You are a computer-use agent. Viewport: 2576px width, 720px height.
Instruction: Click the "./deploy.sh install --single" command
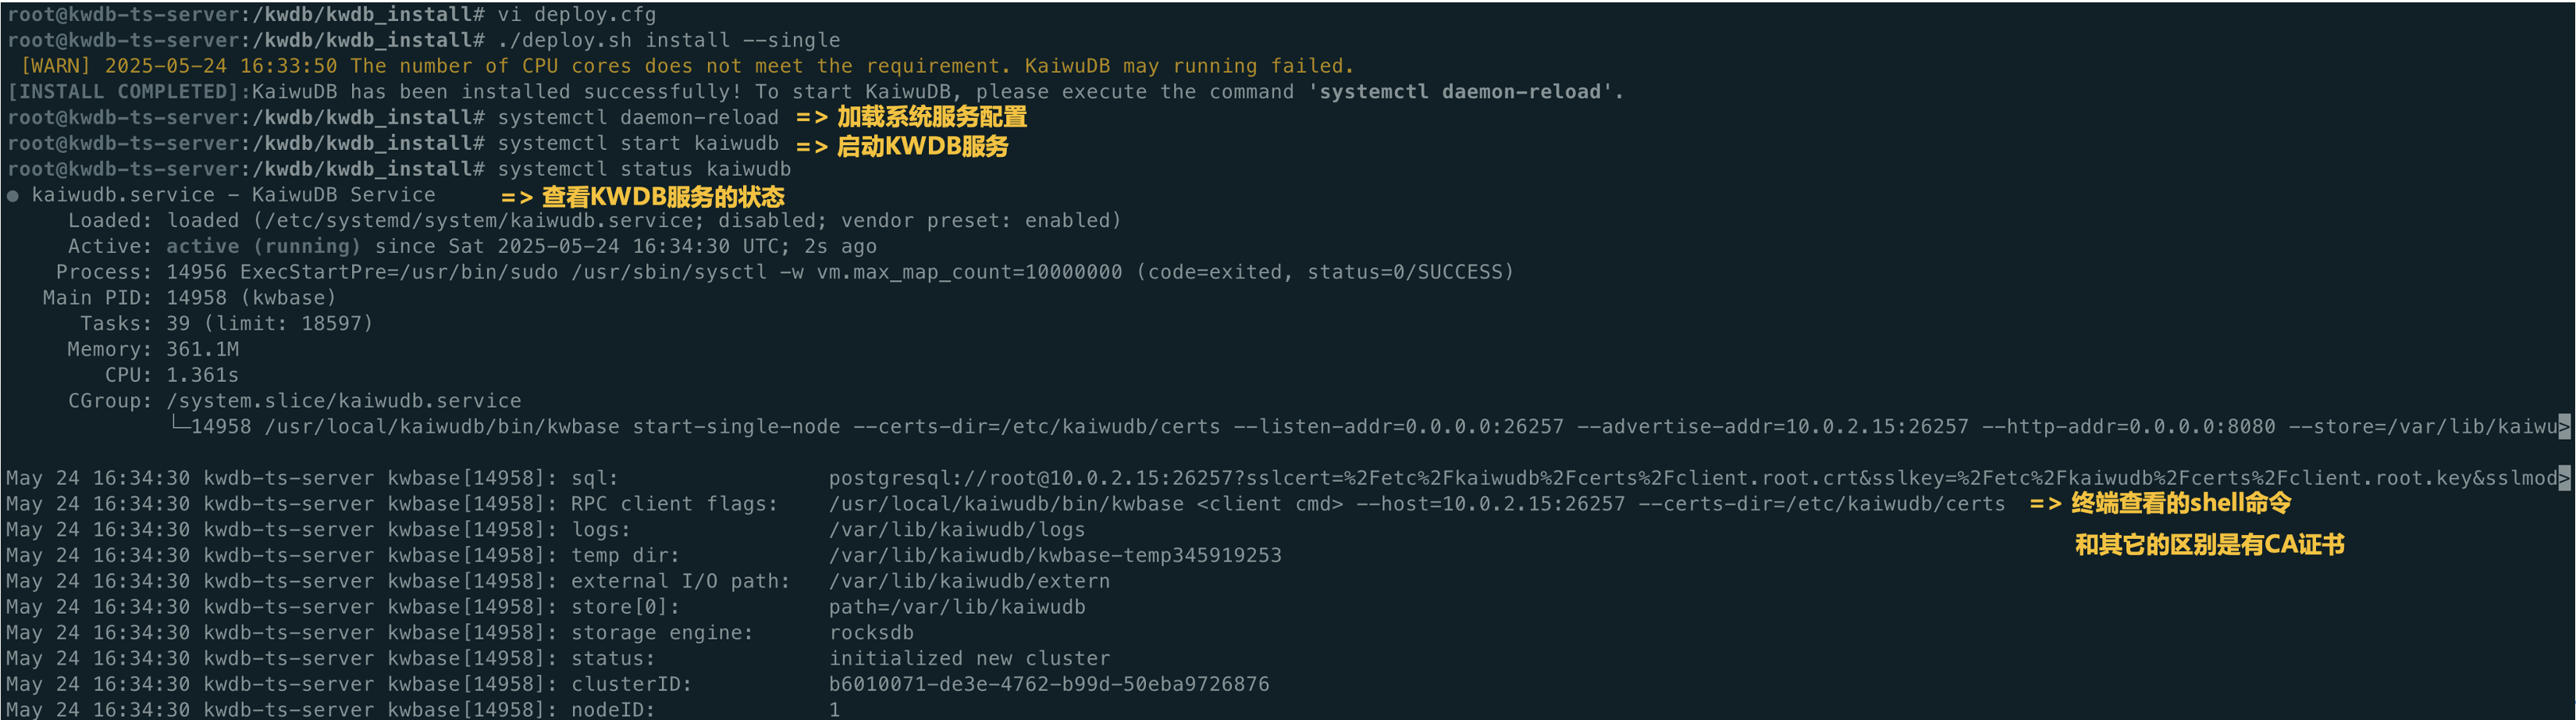[x=669, y=41]
